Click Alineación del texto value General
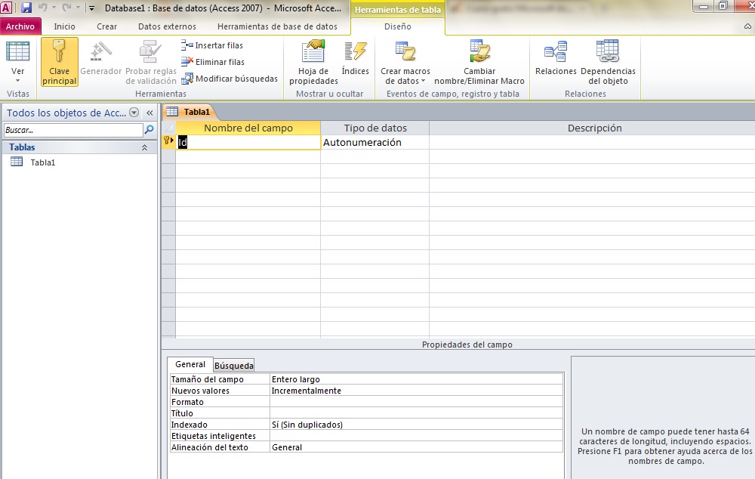This screenshot has height=479, width=755. [416, 447]
